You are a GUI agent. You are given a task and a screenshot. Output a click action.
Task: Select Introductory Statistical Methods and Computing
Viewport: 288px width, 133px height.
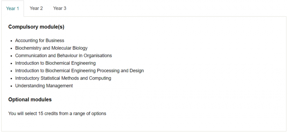(x=63, y=78)
